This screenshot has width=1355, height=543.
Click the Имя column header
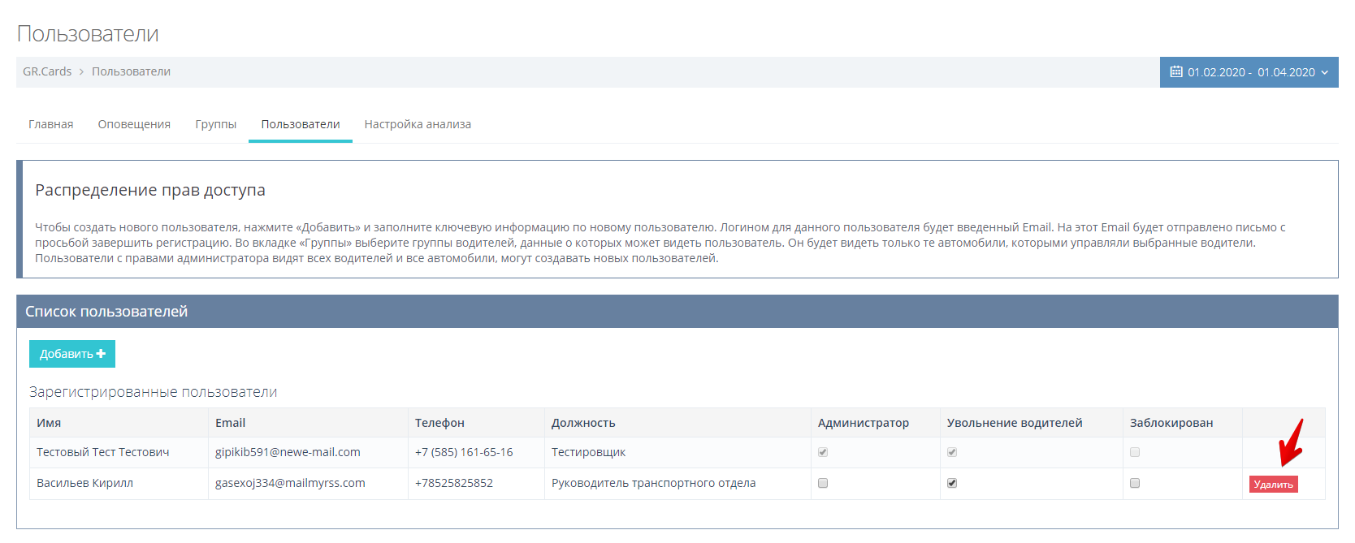click(49, 423)
